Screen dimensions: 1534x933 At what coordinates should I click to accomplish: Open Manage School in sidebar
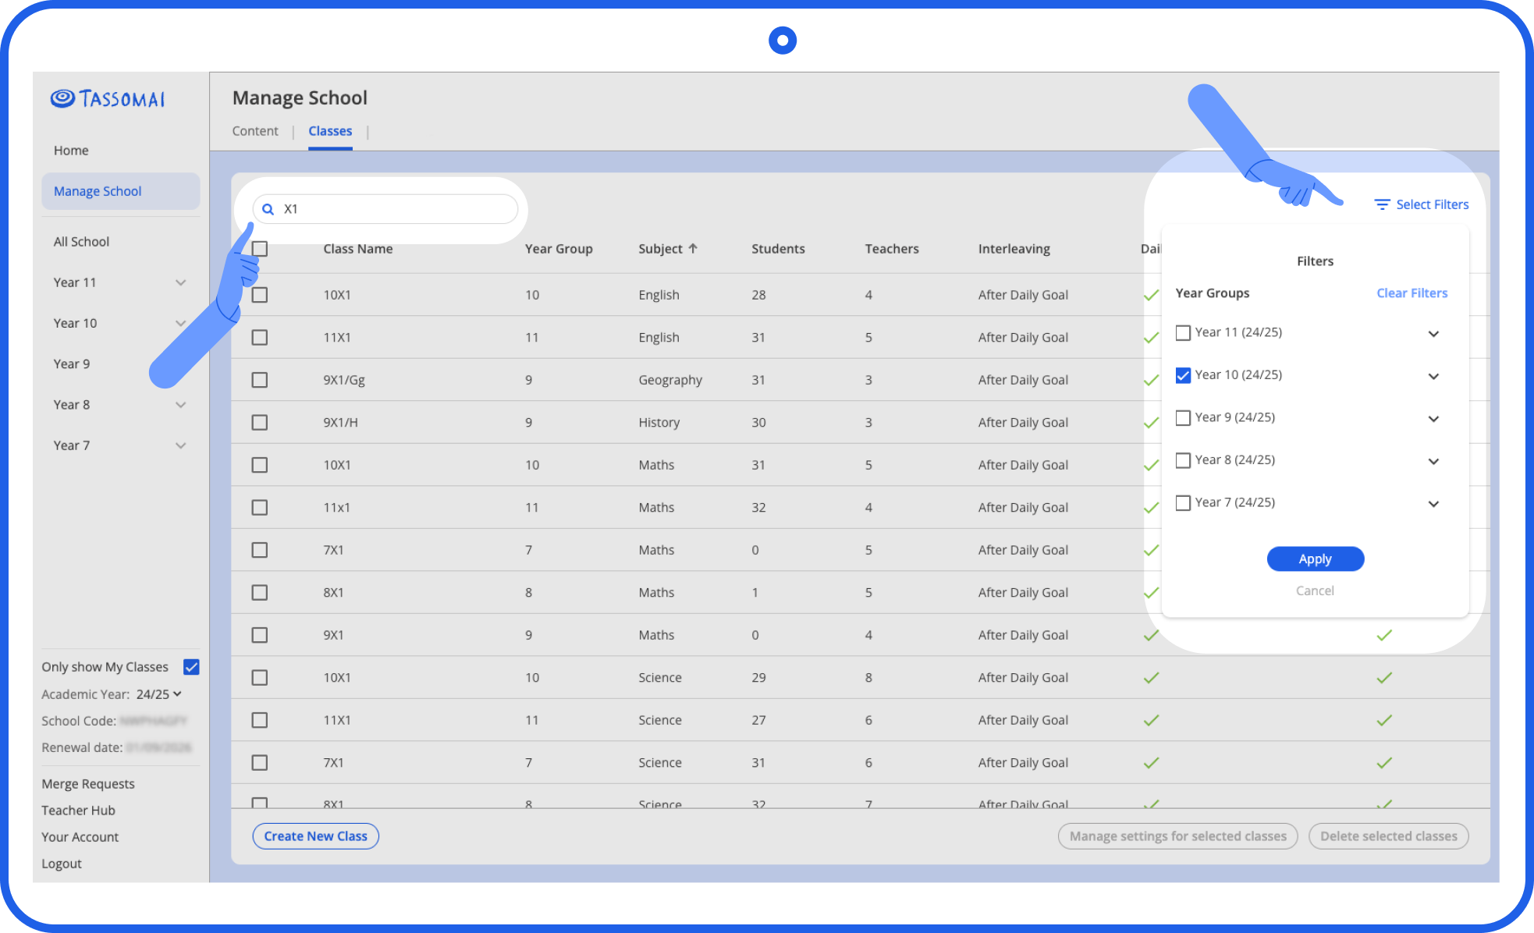[x=121, y=191]
